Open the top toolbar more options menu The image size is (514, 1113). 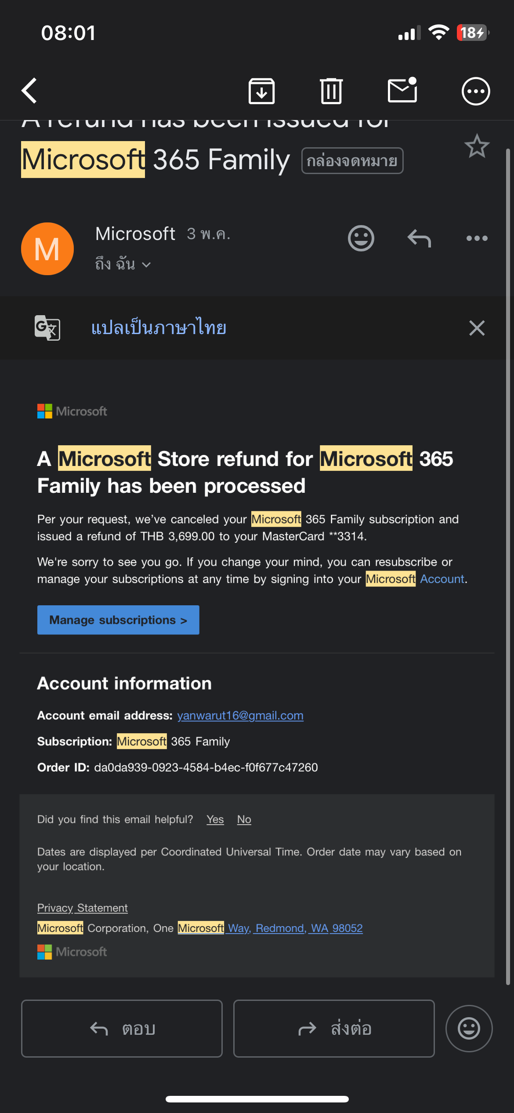tap(476, 91)
